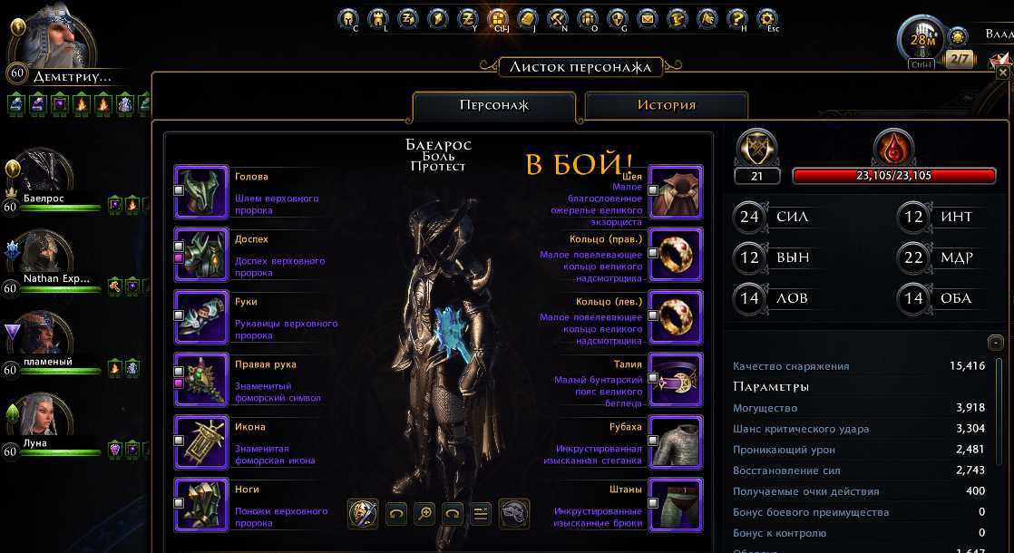Image resolution: width=1014 pixels, height=553 pixels.
Task: Open the helmet character icon labeled C
Action: [348, 19]
